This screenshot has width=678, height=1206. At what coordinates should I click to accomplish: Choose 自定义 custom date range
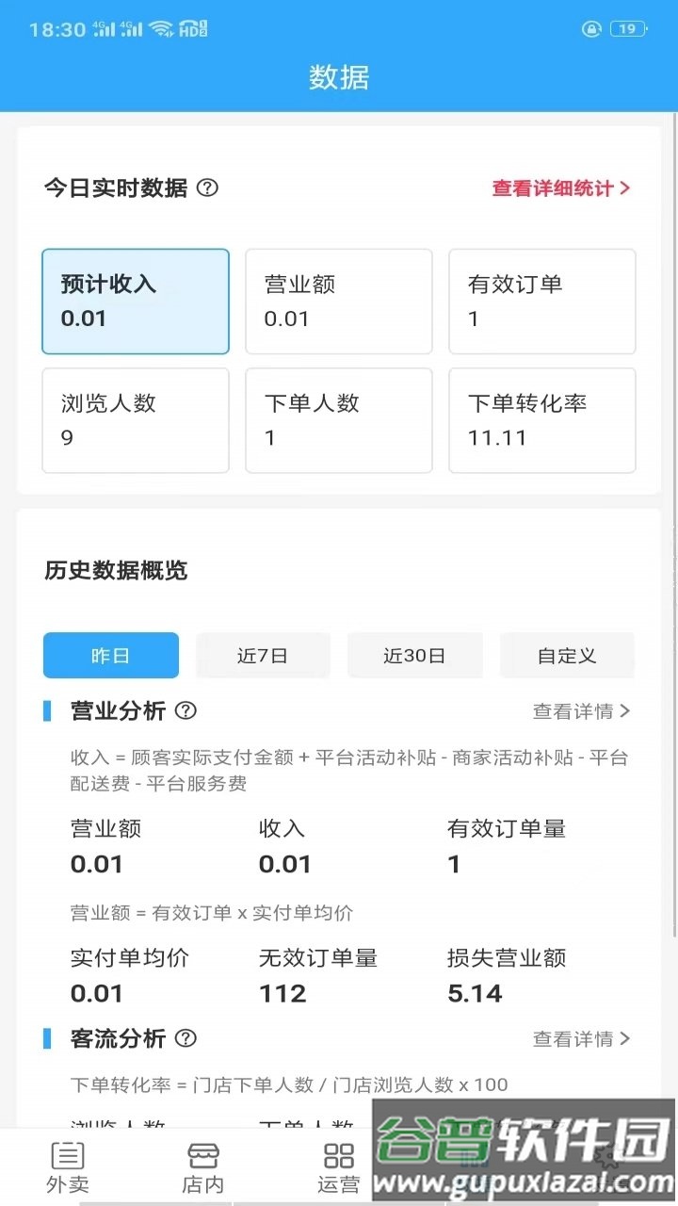[x=567, y=656]
